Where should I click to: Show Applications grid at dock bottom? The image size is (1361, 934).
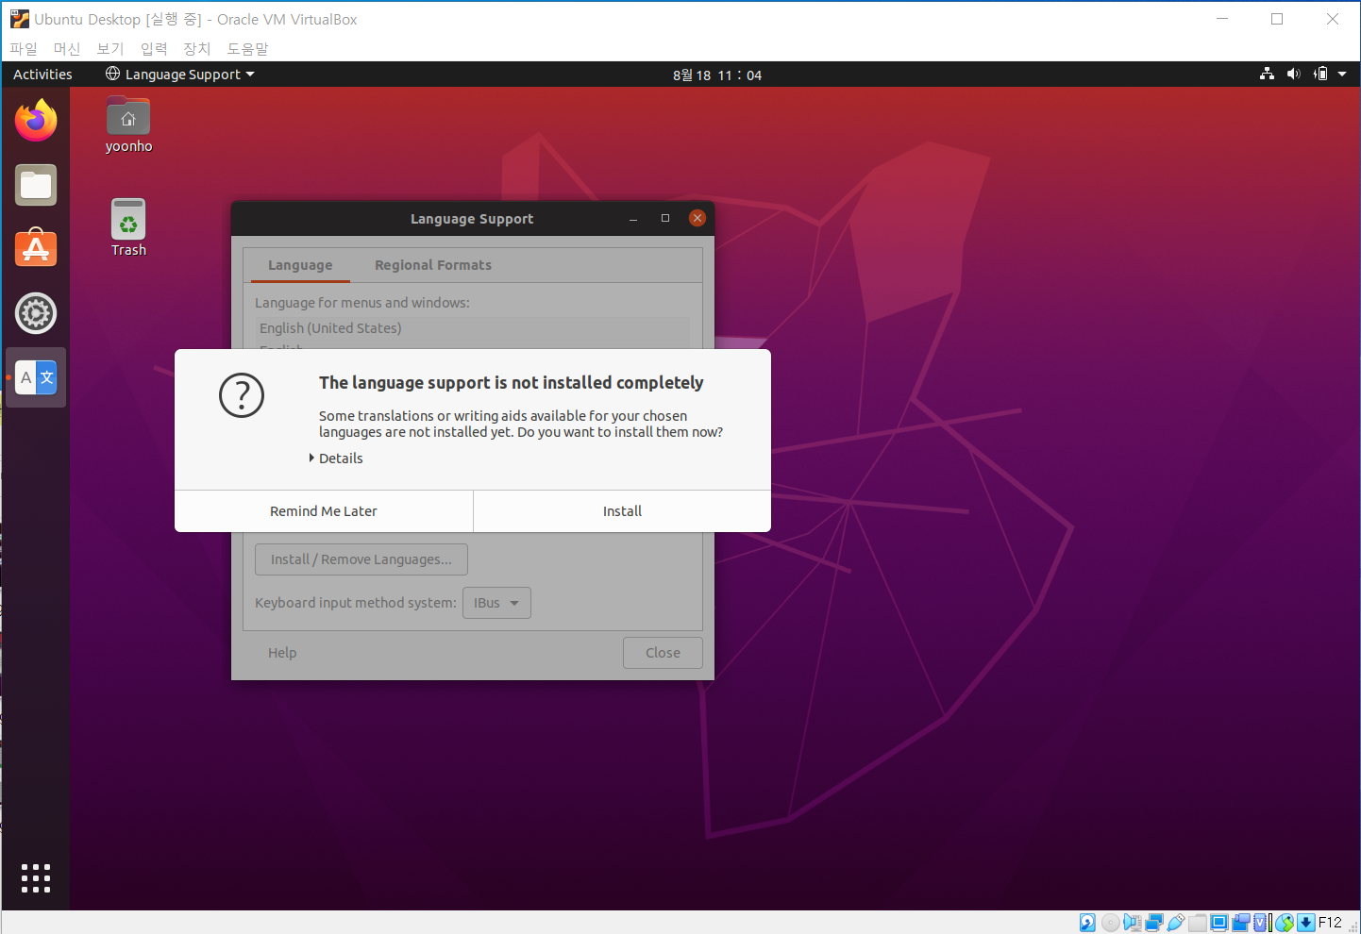[36, 877]
